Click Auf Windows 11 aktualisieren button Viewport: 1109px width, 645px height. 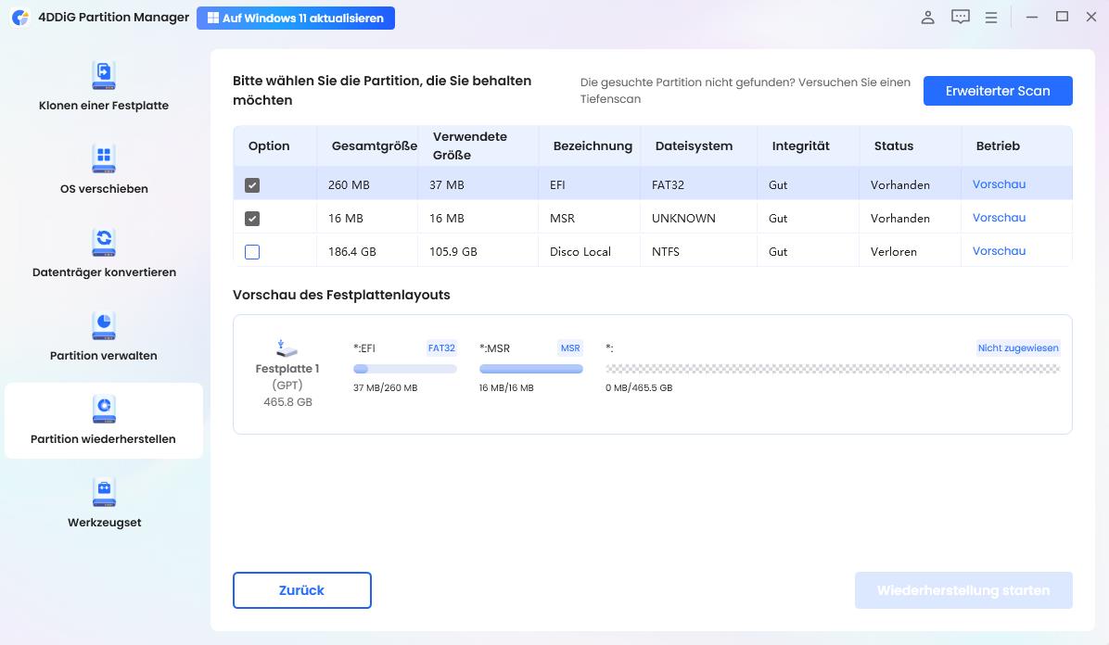[x=296, y=19]
